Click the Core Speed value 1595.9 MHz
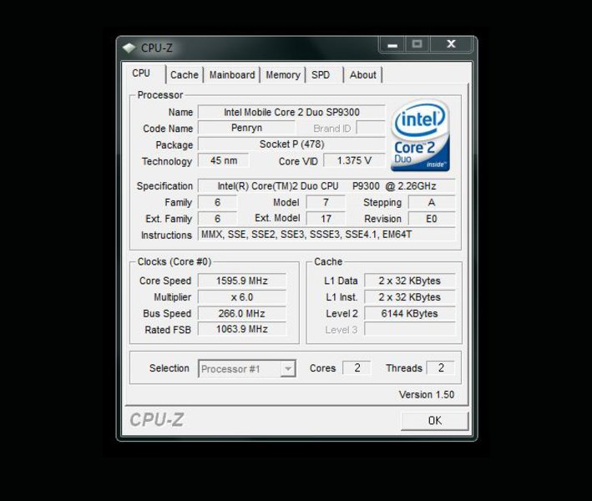The width and height of the screenshot is (592, 501). pyautogui.click(x=242, y=281)
